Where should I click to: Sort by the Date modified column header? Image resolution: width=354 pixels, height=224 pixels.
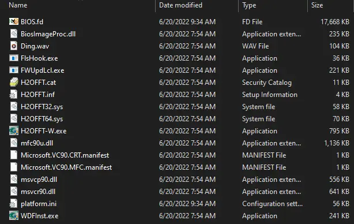180,5
